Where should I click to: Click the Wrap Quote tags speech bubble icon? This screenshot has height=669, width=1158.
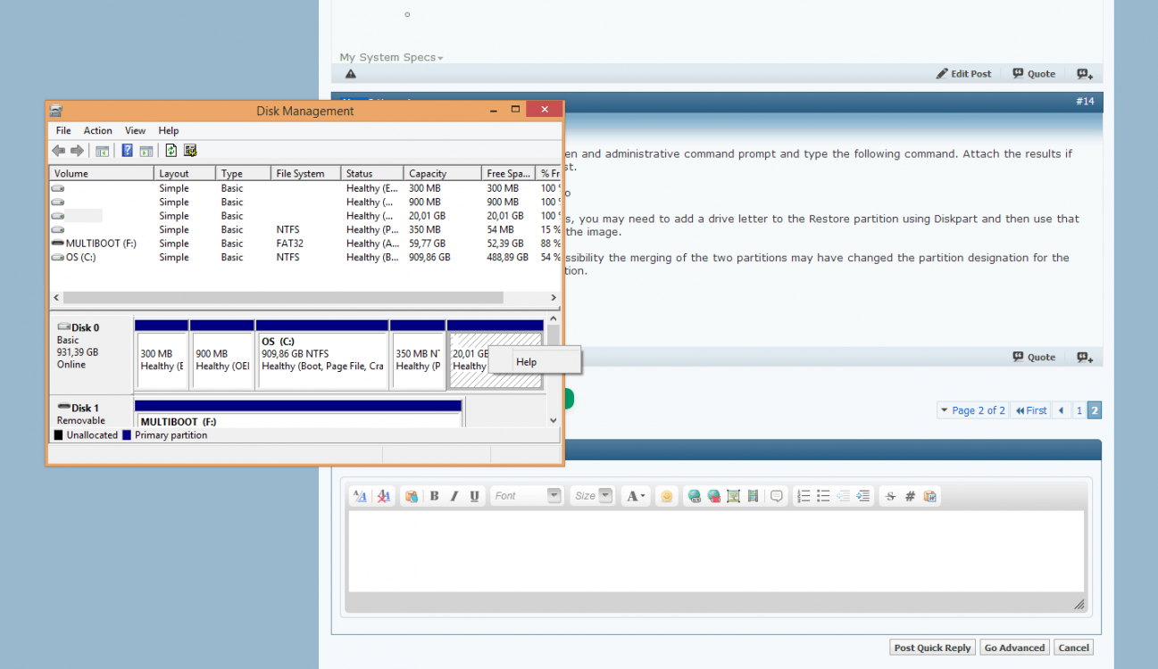coord(777,496)
